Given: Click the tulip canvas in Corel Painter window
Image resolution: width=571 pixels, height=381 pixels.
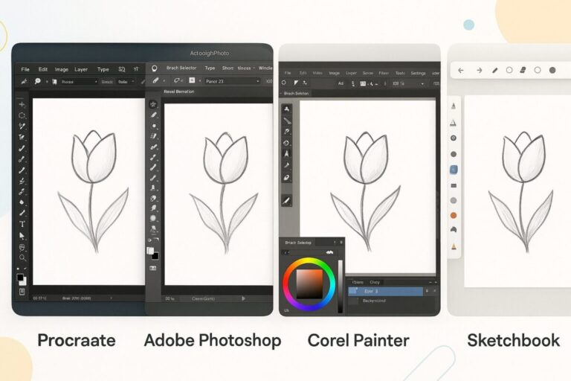Looking at the screenshot, I should pyautogui.click(x=367, y=186).
